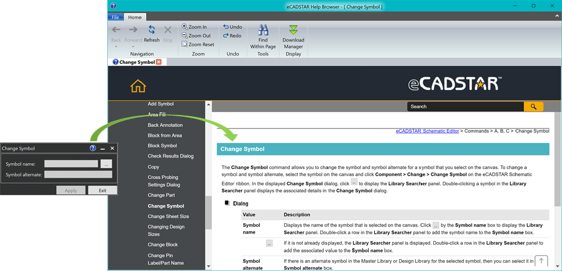Click the main page vertical scrollbar
Image resolution: width=562 pixels, height=271 pixels.
tap(558, 159)
